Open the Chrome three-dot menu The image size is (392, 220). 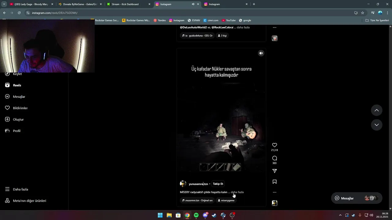pos(387,13)
